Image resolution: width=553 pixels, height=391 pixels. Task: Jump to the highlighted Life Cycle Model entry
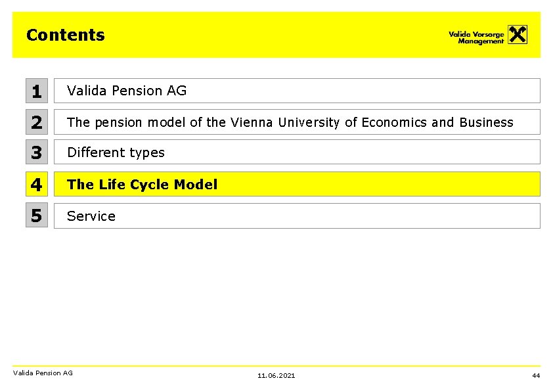(142, 185)
